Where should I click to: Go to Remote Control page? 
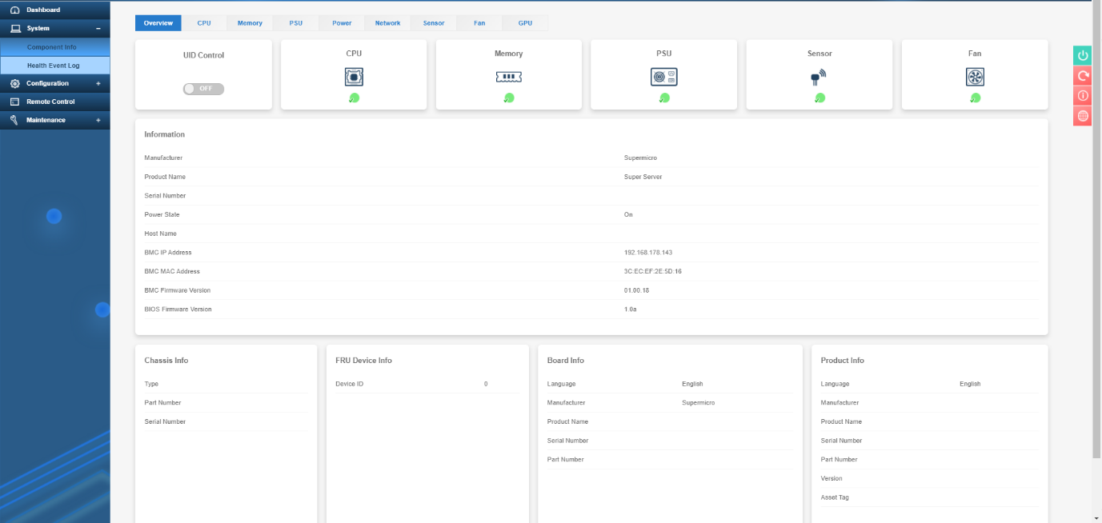click(x=50, y=102)
